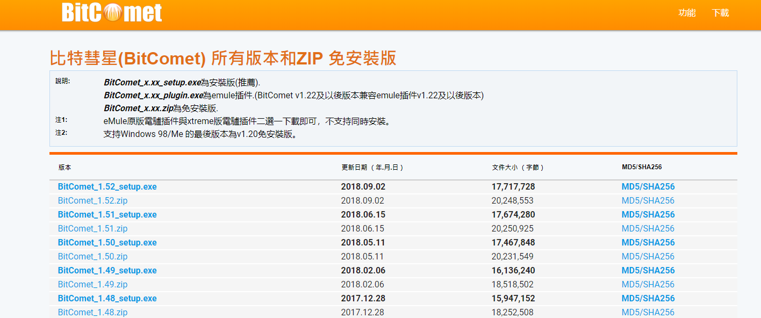The width and height of the screenshot is (761, 318).
Task: Open MD5/SHA256 for BitComet_1.51_setup.exe
Action: click(648, 215)
